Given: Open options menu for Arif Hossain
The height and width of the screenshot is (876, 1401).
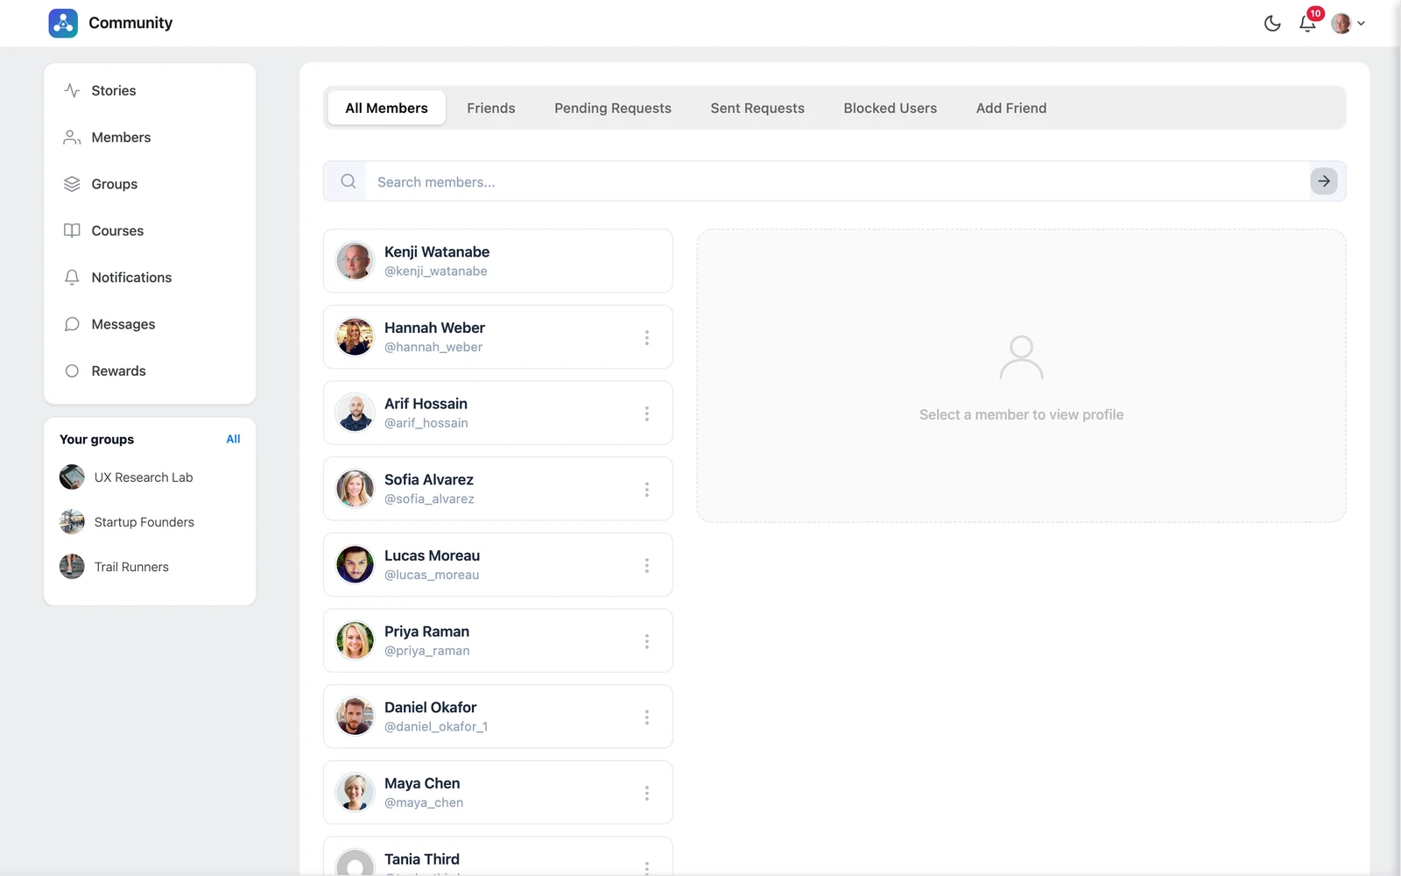Looking at the screenshot, I should point(647,413).
